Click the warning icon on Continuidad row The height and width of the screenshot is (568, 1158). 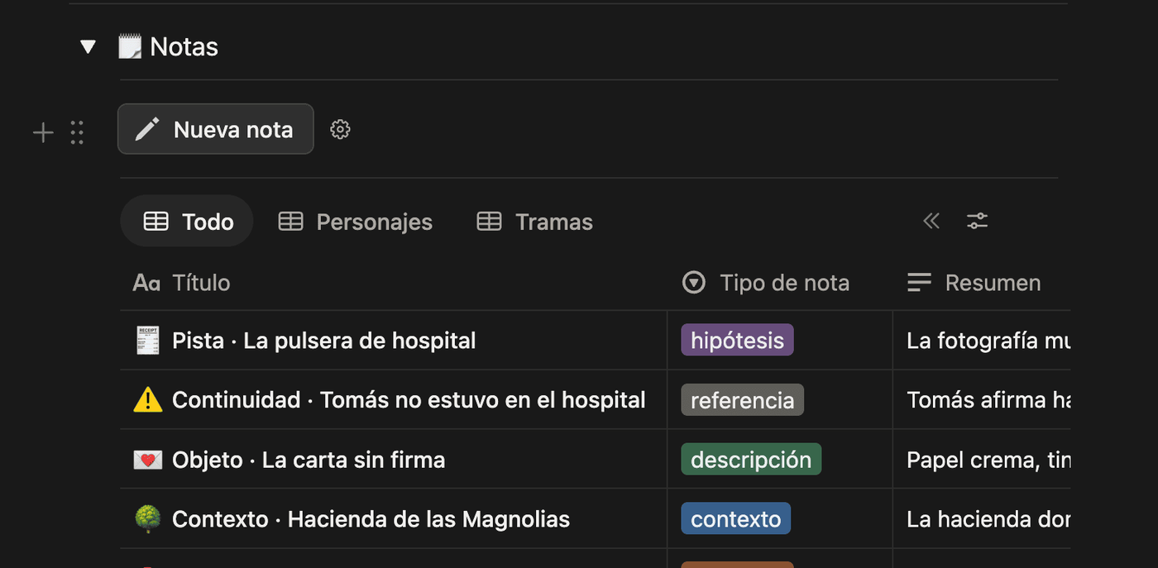point(147,400)
